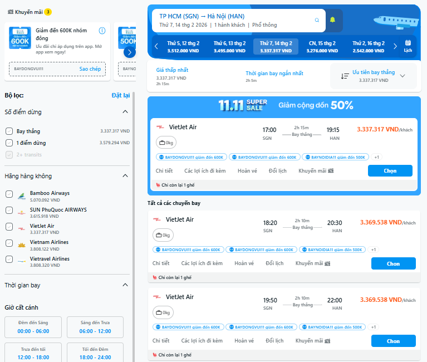This screenshot has width=427, height=362.
Task: Click next arrow on promo voucher carousel
Action: tap(129, 52)
